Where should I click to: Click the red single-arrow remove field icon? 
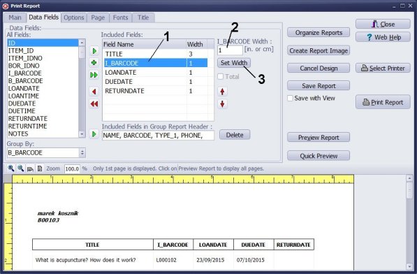tap(94, 92)
